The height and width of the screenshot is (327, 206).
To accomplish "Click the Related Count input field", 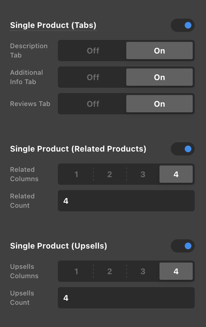I will click(x=126, y=201).
